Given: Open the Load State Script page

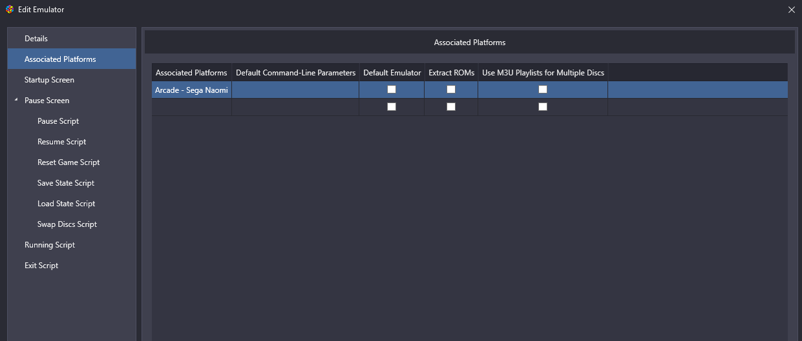Looking at the screenshot, I should click(x=66, y=204).
